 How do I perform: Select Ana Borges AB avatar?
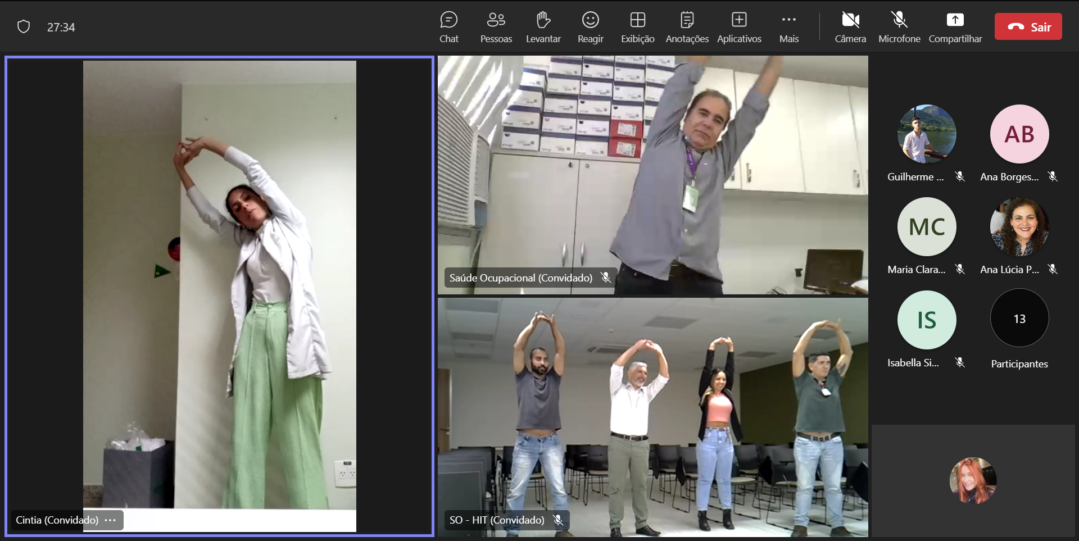(1019, 134)
